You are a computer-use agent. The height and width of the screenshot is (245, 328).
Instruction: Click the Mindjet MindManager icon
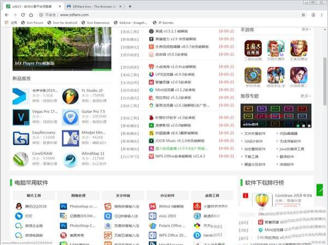pos(71,138)
